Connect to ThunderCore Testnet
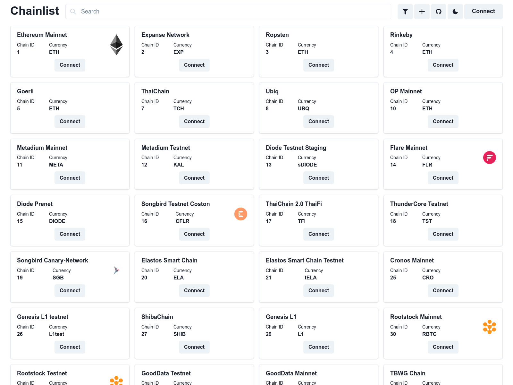513x385 pixels. coord(443,234)
